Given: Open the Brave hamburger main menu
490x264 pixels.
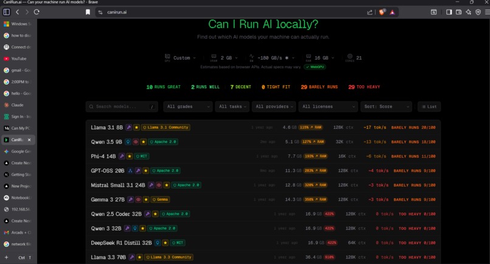Looking at the screenshot, I should pyautogui.click(x=487, y=12).
